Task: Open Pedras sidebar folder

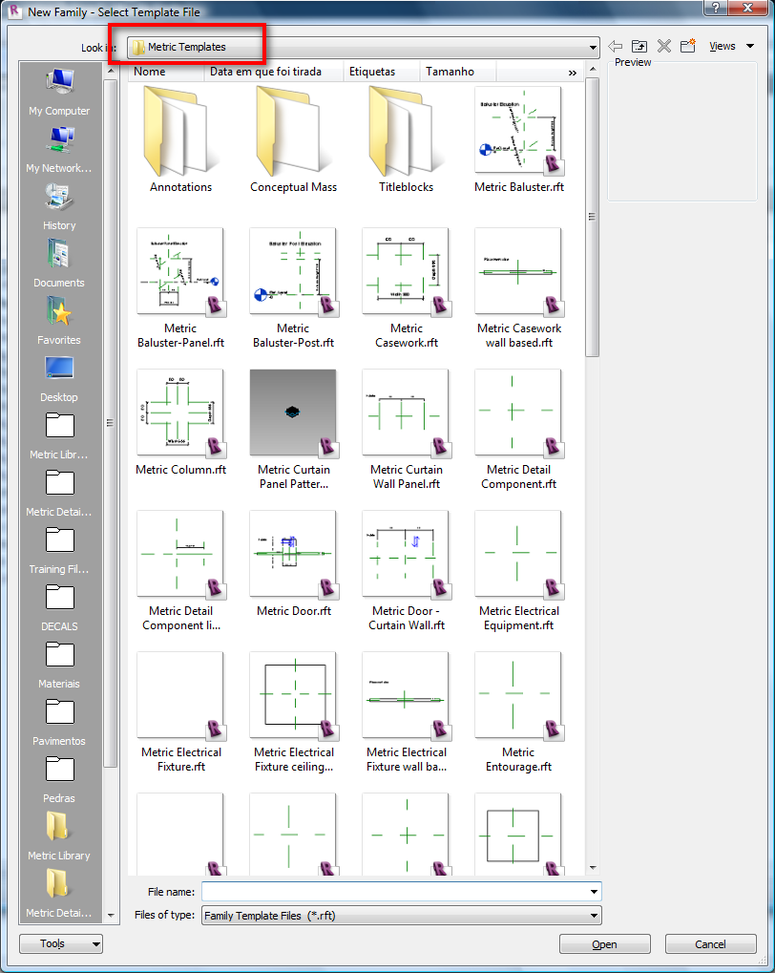Action: point(59,779)
